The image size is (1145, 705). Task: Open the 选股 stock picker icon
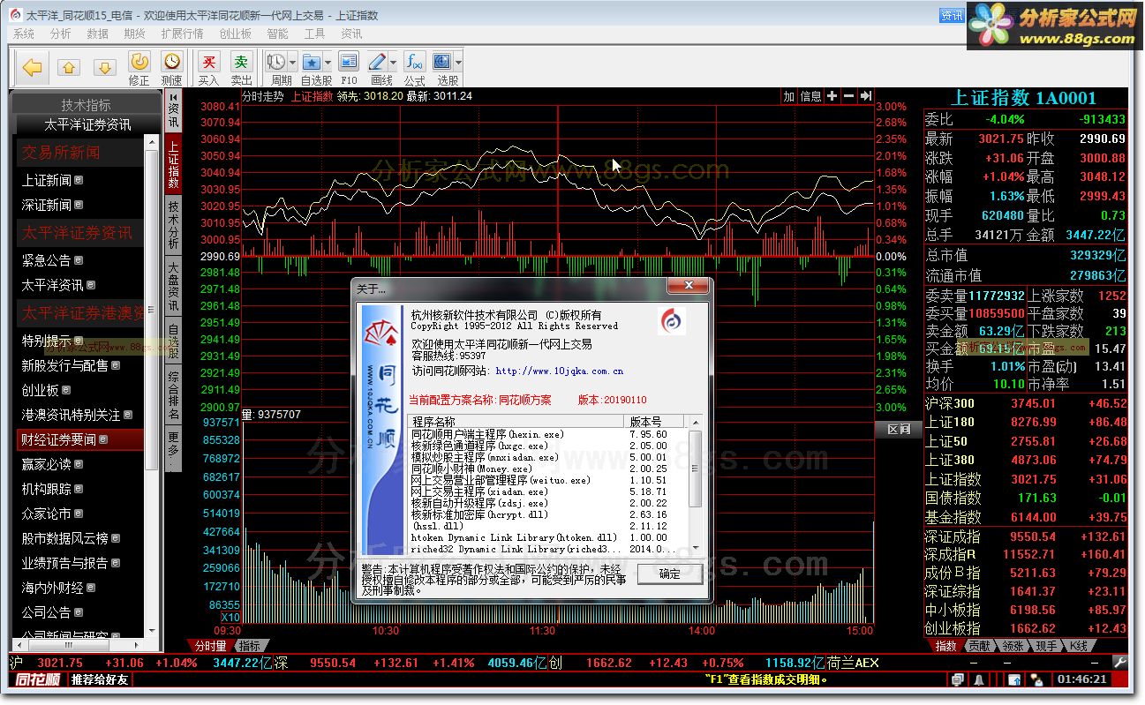443,62
